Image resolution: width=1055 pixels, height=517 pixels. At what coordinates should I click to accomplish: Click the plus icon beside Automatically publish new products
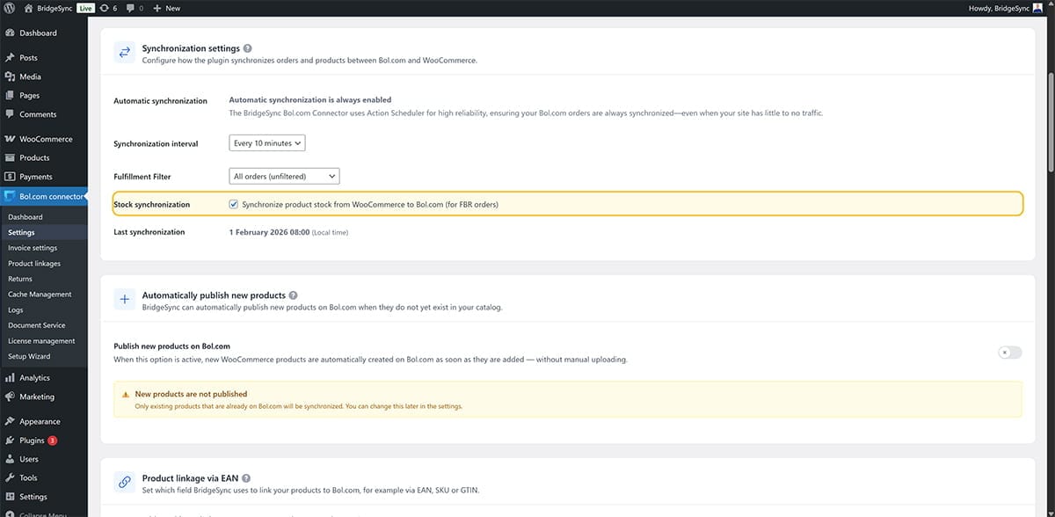(x=124, y=300)
